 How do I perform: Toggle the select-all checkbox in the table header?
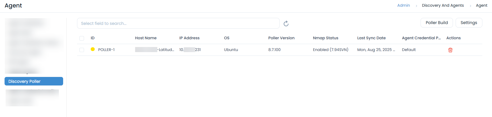click(82, 38)
